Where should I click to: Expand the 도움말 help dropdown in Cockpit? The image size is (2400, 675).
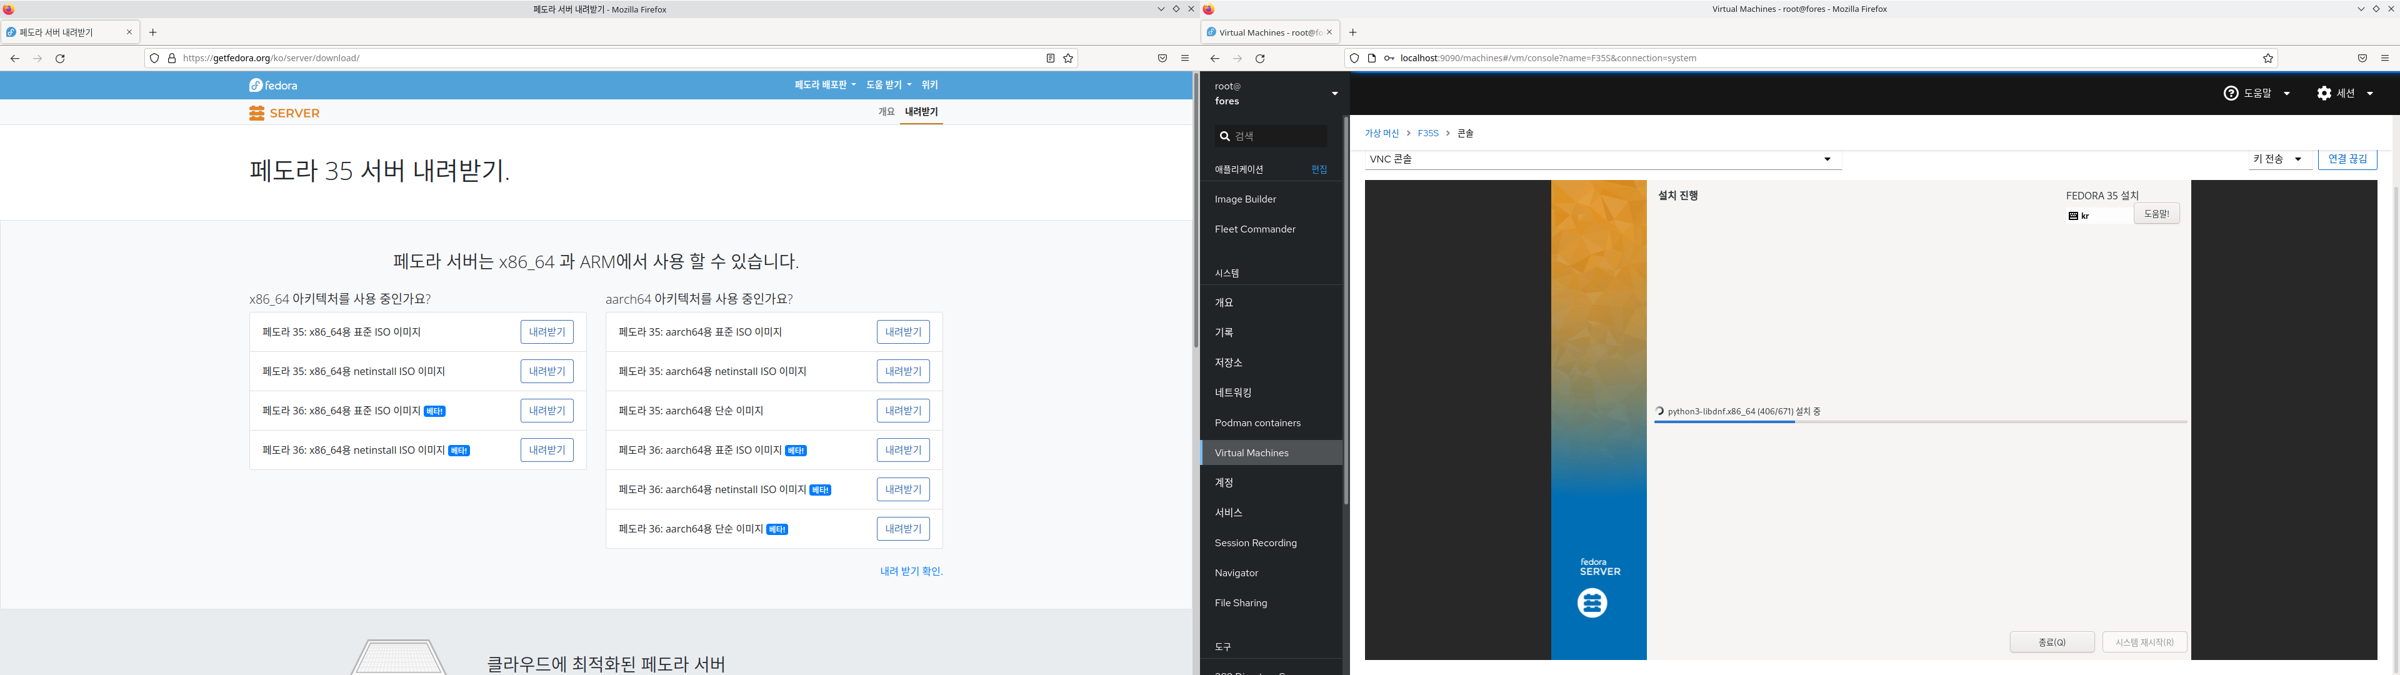2256,93
